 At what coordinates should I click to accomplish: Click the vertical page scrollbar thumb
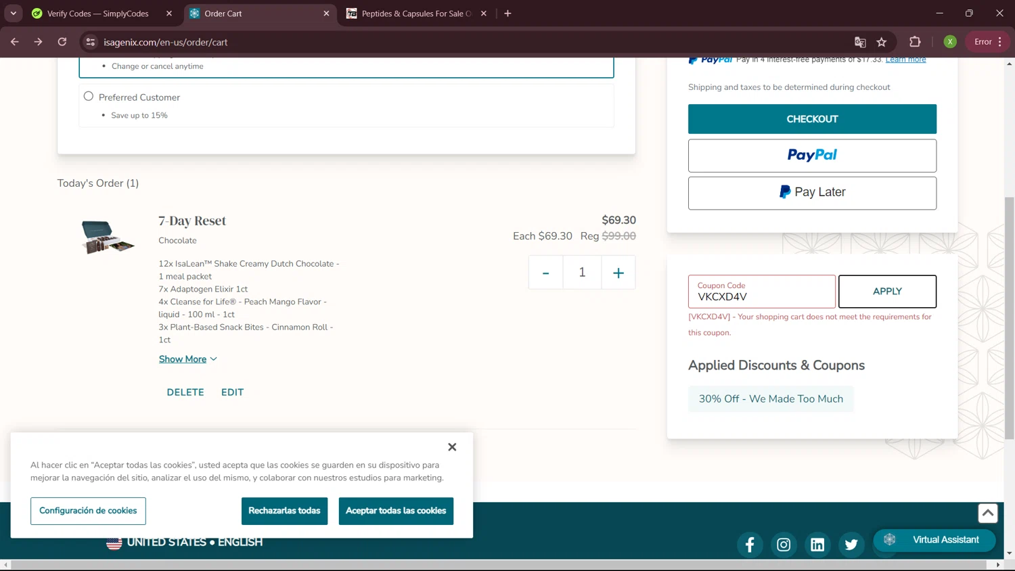click(x=1010, y=318)
